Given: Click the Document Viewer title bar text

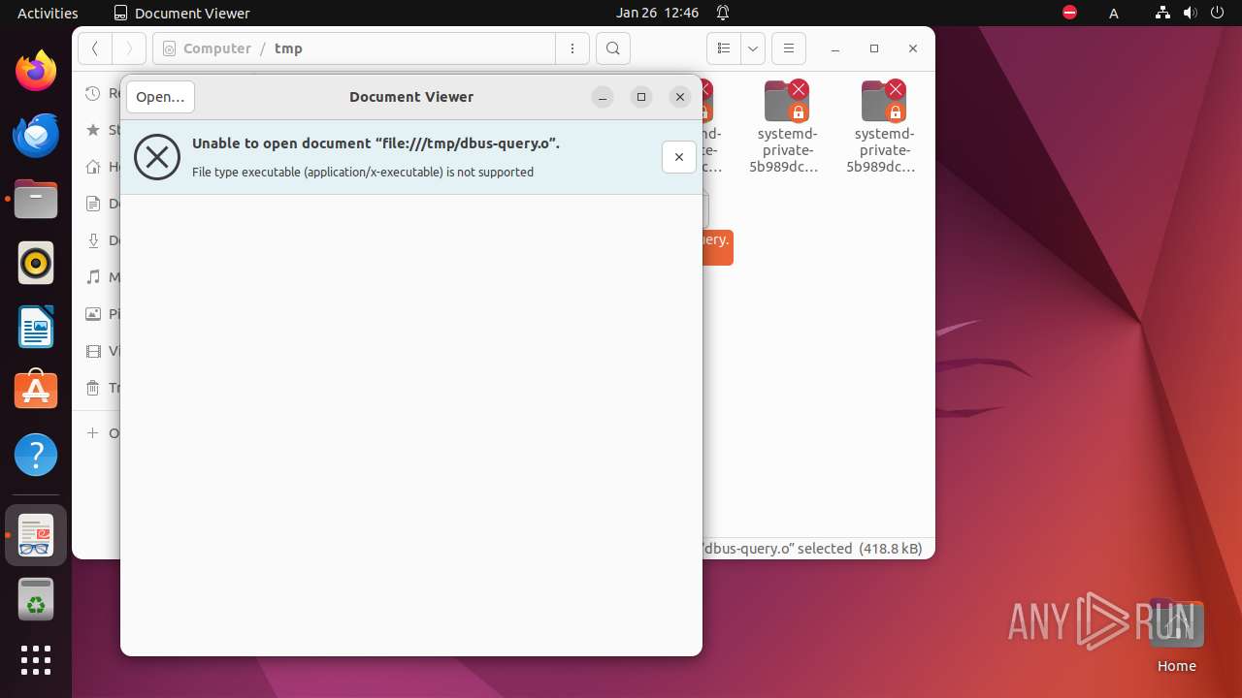Looking at the screenshot, I should (x=411, y=97).
